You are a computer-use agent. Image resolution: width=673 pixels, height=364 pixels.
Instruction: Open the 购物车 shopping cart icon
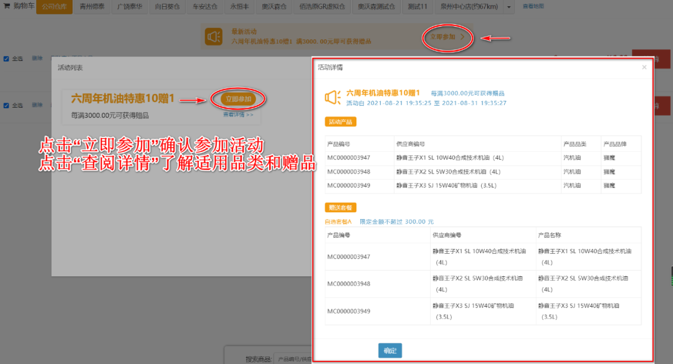coord(6,7)
